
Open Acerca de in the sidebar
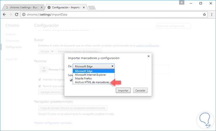click(12, 59)
